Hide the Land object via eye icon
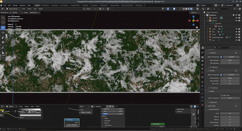 tap(236, 29)
